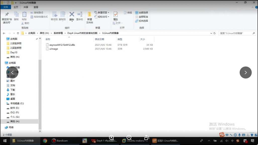Screen dimensions: 258x145
Task: Create a New folder
Action: pos(90,18)
